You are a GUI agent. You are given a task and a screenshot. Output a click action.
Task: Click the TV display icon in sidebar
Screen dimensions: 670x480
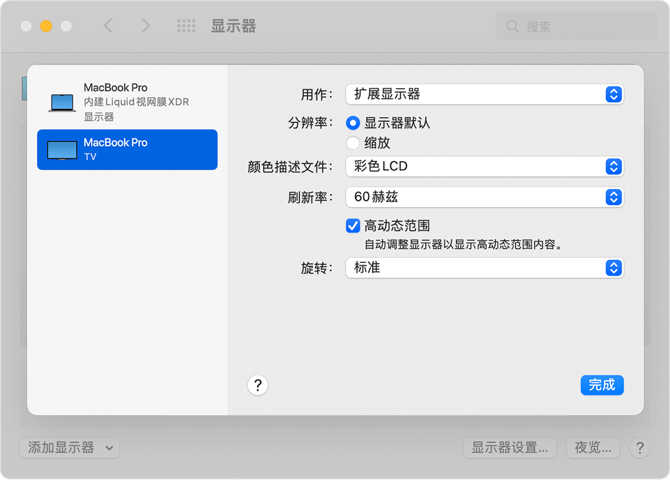click(62, 150)
